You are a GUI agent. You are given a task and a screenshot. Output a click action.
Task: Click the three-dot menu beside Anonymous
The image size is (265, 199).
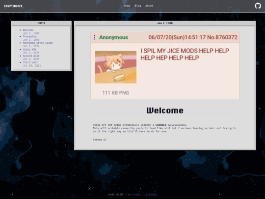point(95,37)
